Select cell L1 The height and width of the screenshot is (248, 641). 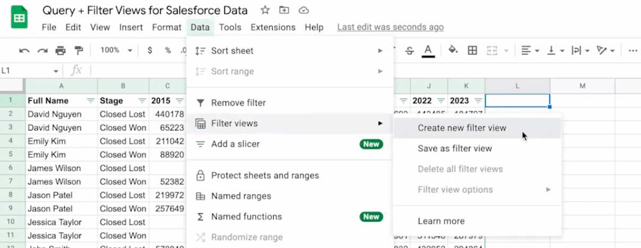point(517,101)
